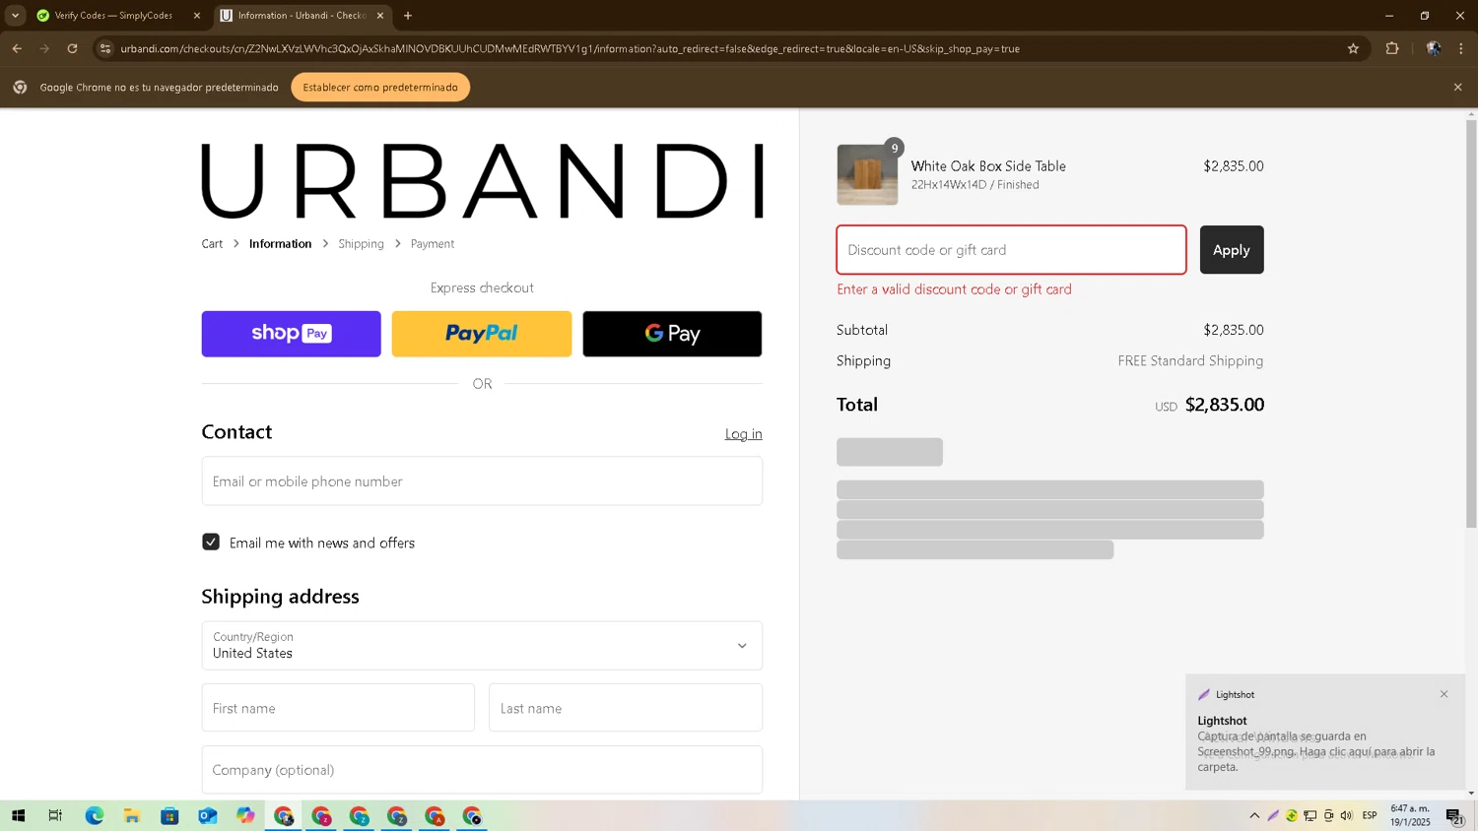Viewport: 1478px width, 831px height.
Task: Go back using the browser back arrow
Action: 17,48
